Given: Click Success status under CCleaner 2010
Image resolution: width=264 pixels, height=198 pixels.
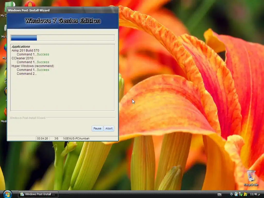Looking at the screenshot, I should click(x=43, y=62).
